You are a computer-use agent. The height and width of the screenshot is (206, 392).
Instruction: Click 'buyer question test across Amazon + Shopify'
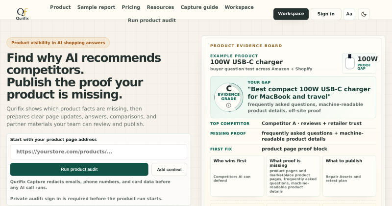261,69
